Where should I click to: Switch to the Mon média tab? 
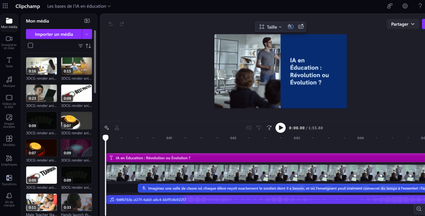pos(9,23)
